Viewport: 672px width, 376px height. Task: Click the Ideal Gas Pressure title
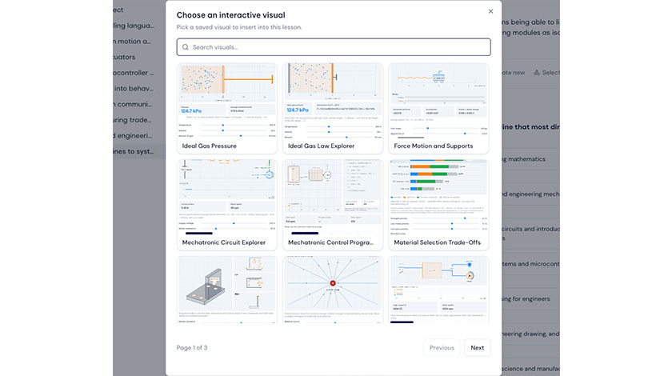tap(209, 146)
